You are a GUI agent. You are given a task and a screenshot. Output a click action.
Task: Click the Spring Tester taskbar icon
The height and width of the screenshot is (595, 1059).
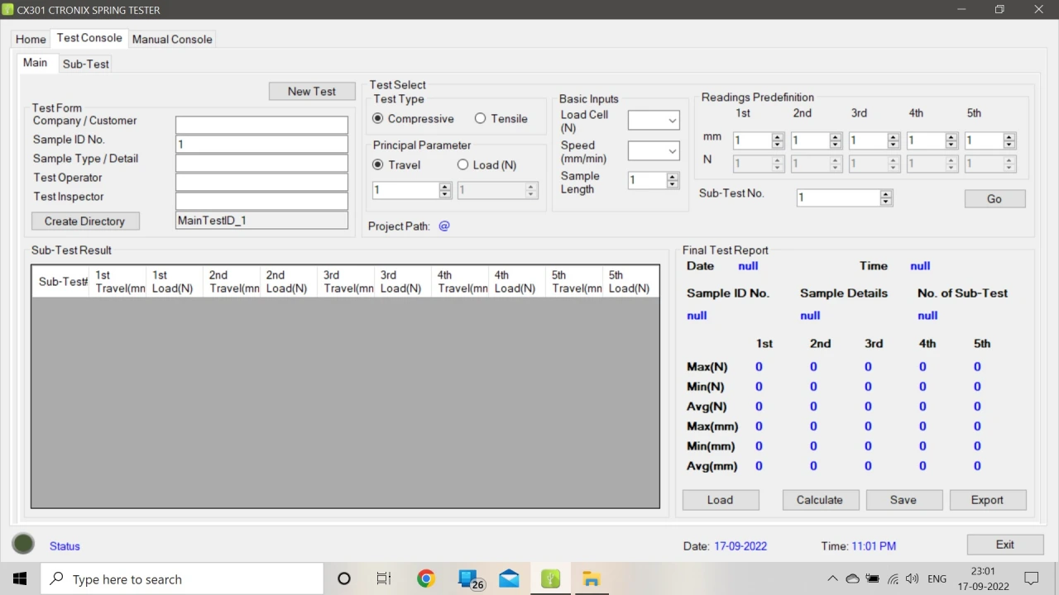click(550, 578)
